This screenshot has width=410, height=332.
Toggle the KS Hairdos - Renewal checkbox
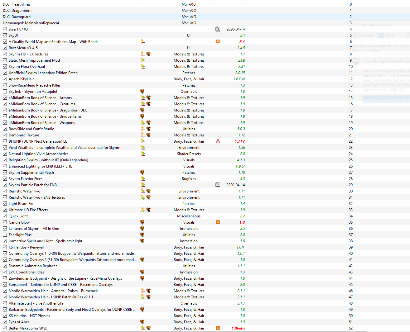coord(5,247)
